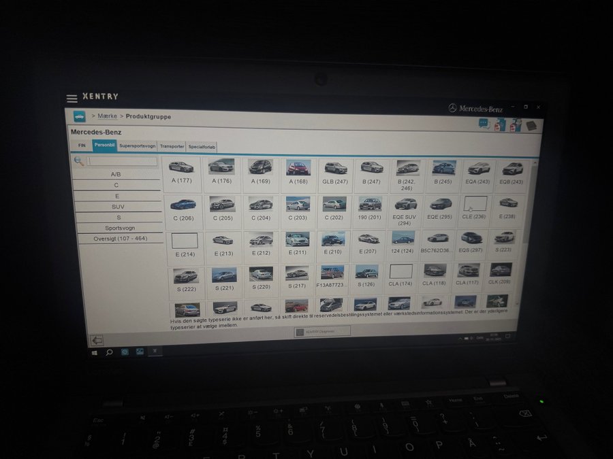Switch to the FIN tab
The height and width of the screenshot is (459, 613).
(x=82, y=146)
